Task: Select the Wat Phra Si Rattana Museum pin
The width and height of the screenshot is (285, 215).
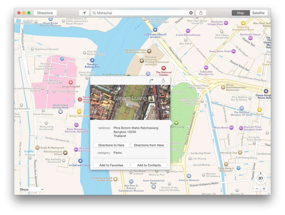Action: pos(131,181)
